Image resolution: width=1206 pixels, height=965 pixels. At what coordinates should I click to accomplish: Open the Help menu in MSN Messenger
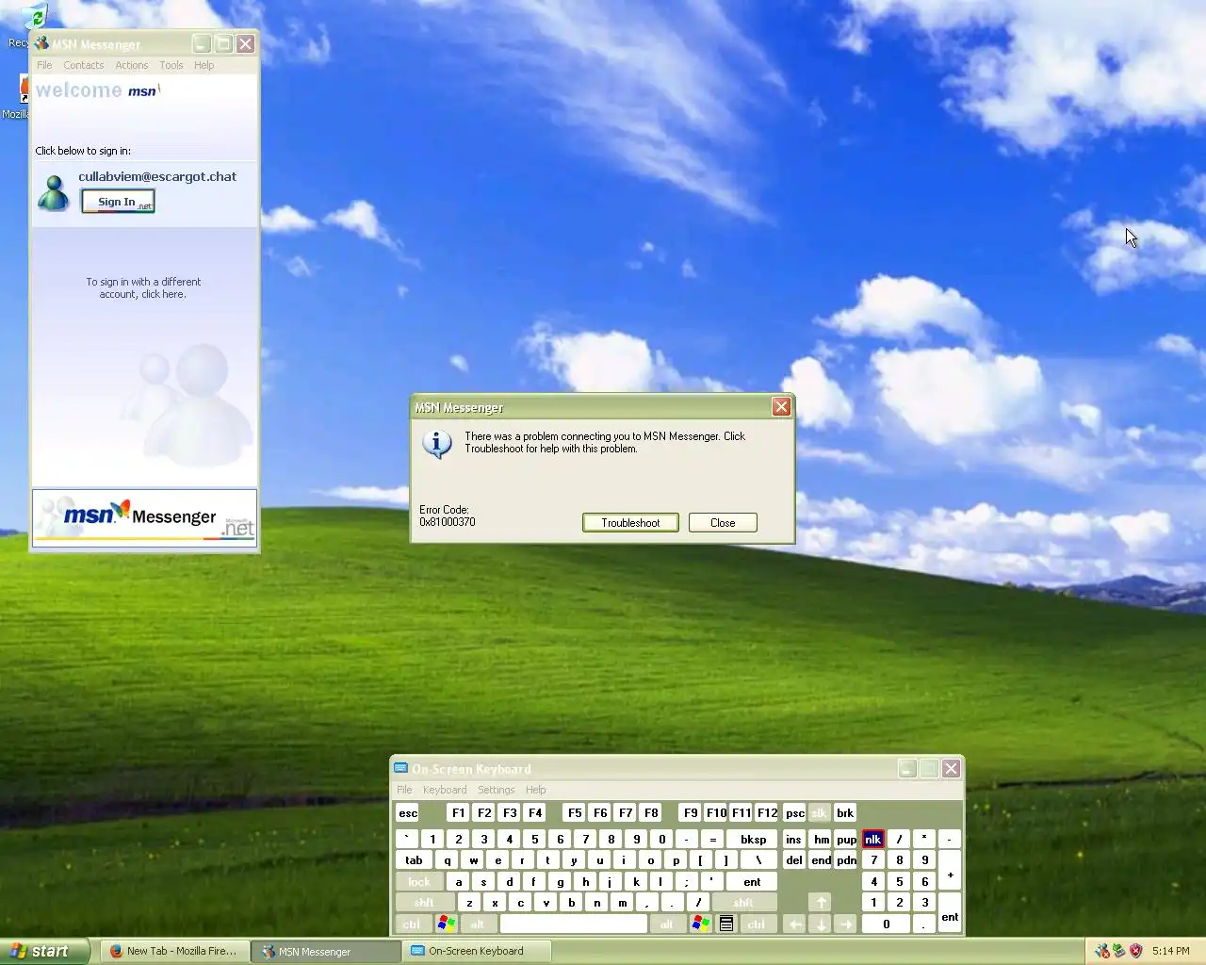coord(204,65)
